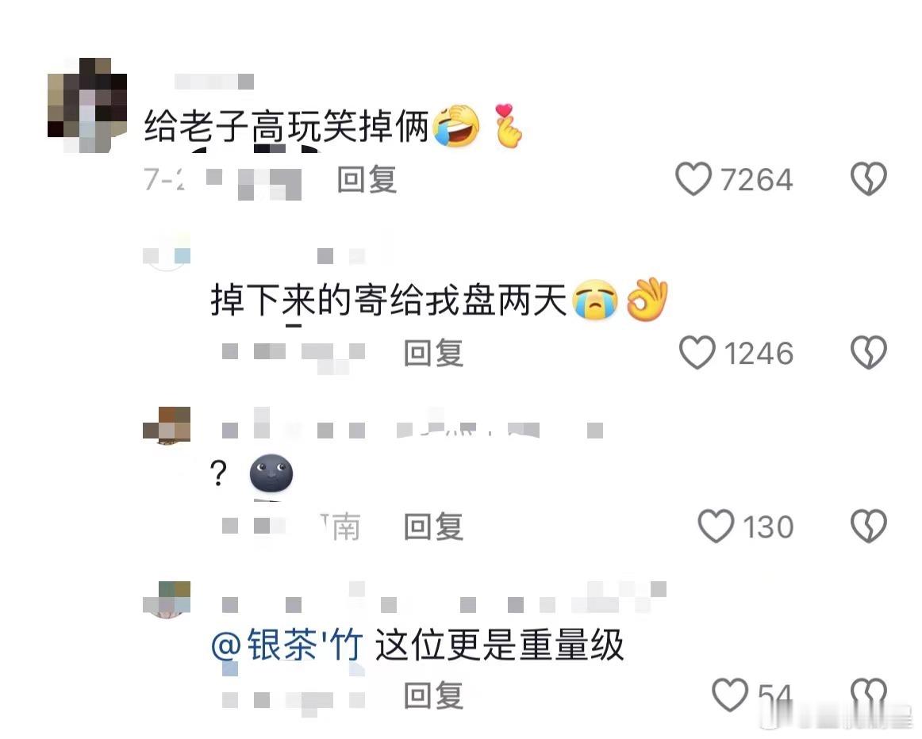Open the @银茶'竹 mentioned user profile

click(x=287, y=645)
